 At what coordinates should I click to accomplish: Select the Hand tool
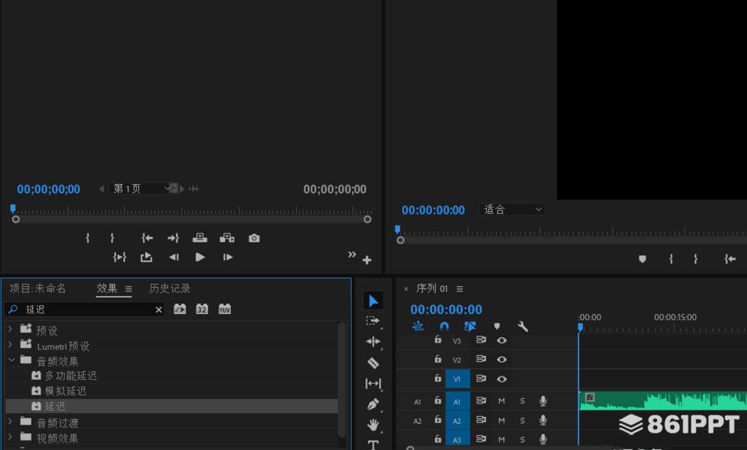pyautogui.click(x=373, y=424)
